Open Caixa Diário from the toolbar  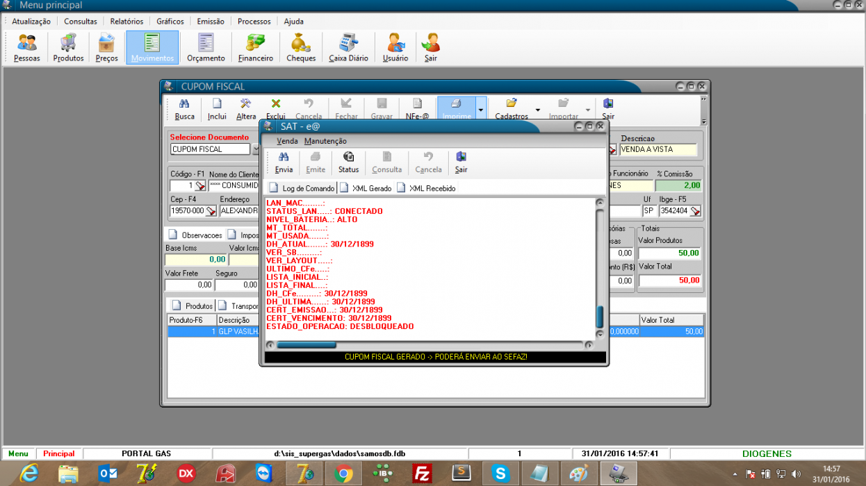point(348,47)
